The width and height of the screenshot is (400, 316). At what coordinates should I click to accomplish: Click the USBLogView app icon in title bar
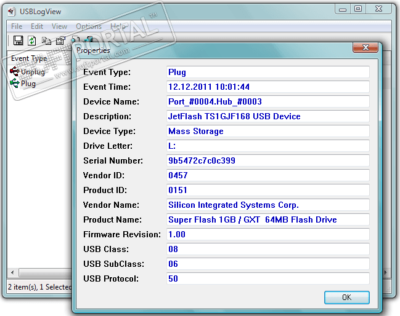coord(11,12)
